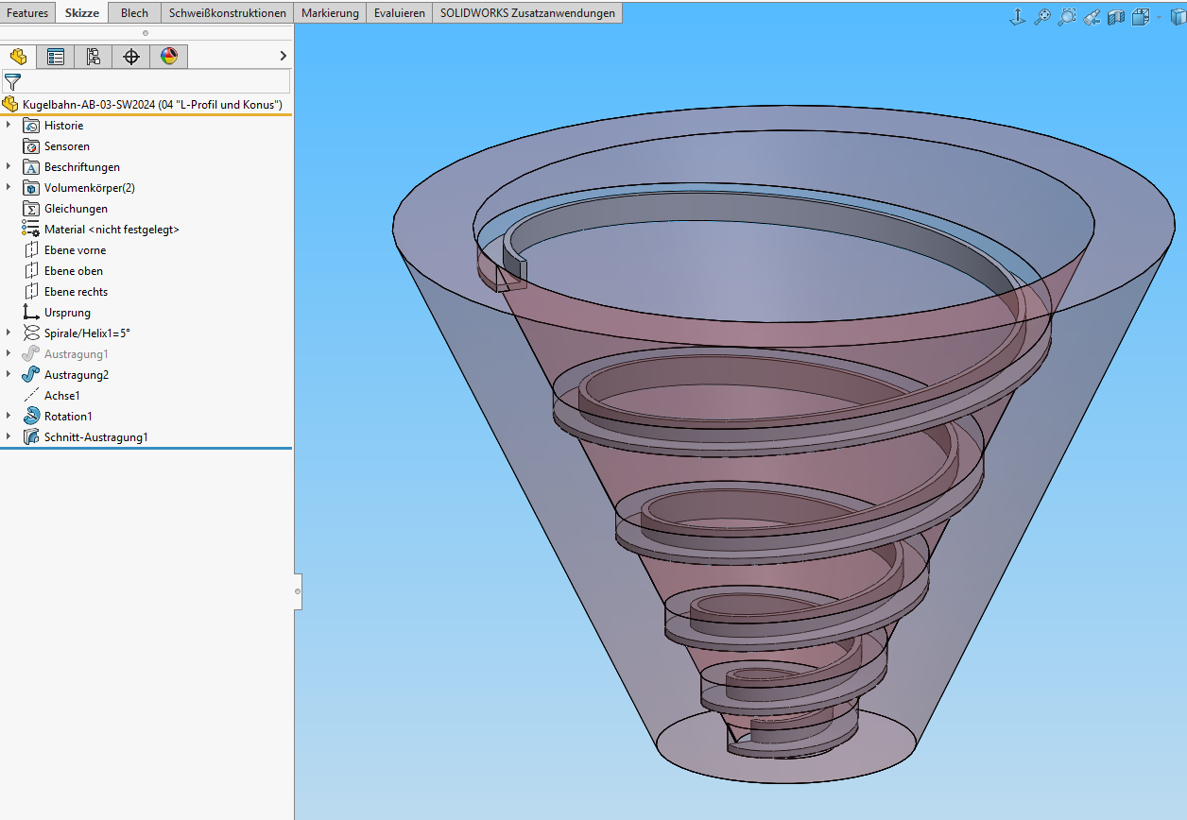
Task: Select Austragung2 sweep feature
Action: coord(76,375)
